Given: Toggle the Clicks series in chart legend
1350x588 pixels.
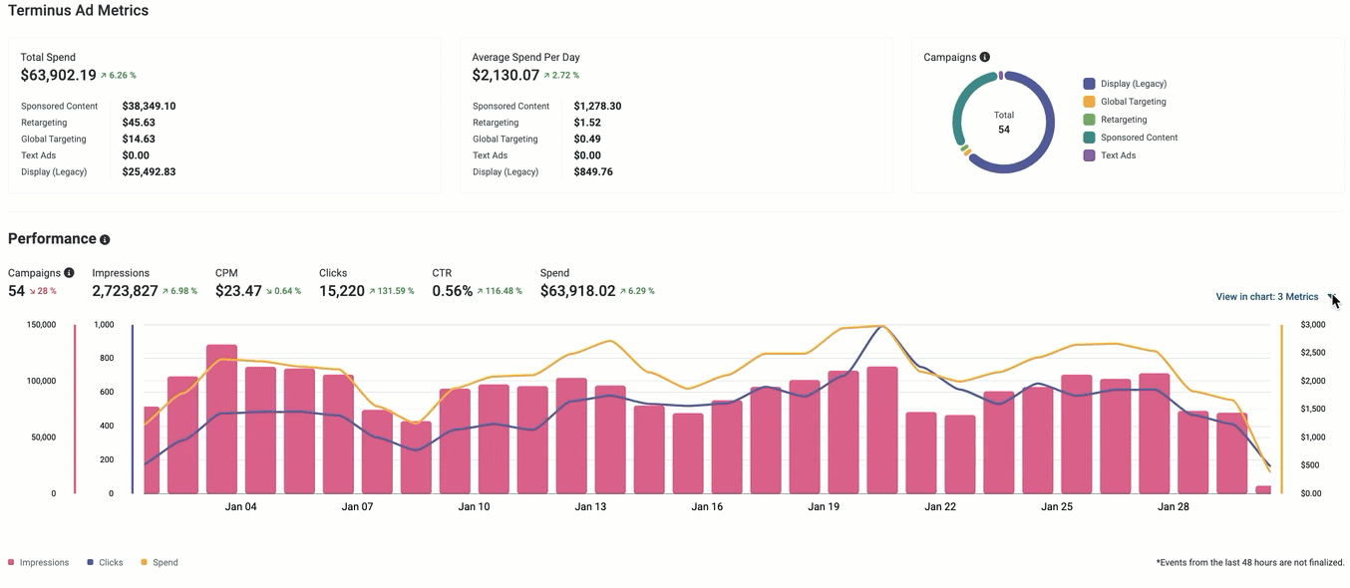Looking at the screenshot, I should (105, 563).
